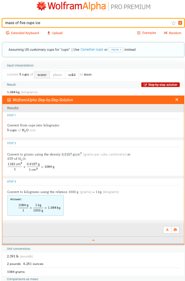
Task: Click the Random shuffle link
Action: tap(173, 33)
